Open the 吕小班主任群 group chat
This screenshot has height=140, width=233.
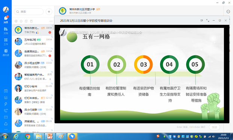click(x=33, y=65)
